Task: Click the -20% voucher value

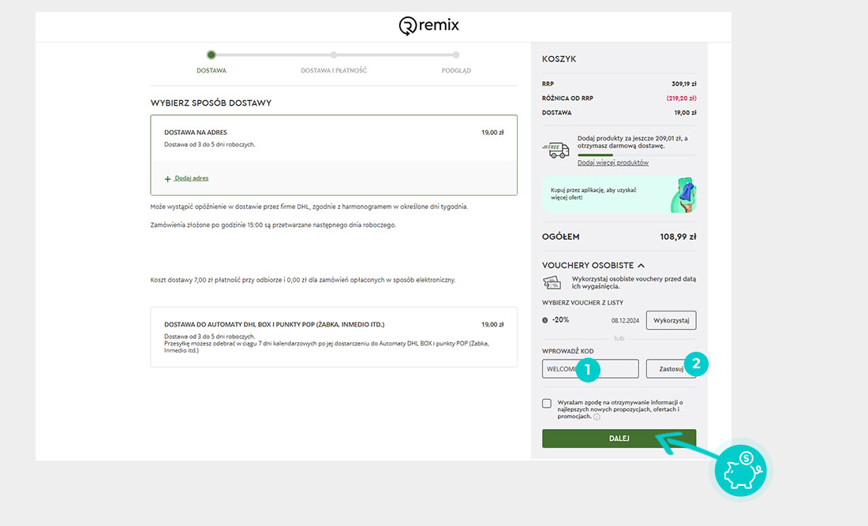Action: [x=560, y=320]
